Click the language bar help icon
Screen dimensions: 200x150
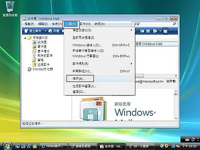[193, 139]
